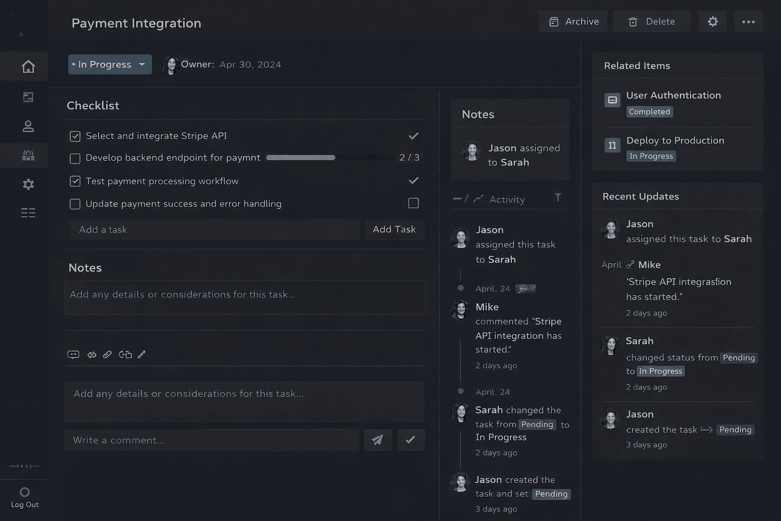Click the code snippet icon in notes toolbar
781x521 pixels.
tap(92, 355)
